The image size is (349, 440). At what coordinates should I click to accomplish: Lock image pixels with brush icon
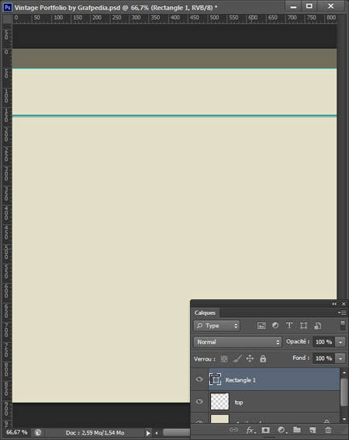point(237,358)
